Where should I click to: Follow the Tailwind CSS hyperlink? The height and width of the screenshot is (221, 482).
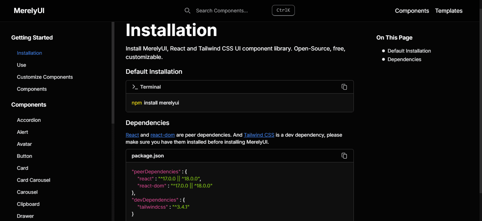click(259, 135)
